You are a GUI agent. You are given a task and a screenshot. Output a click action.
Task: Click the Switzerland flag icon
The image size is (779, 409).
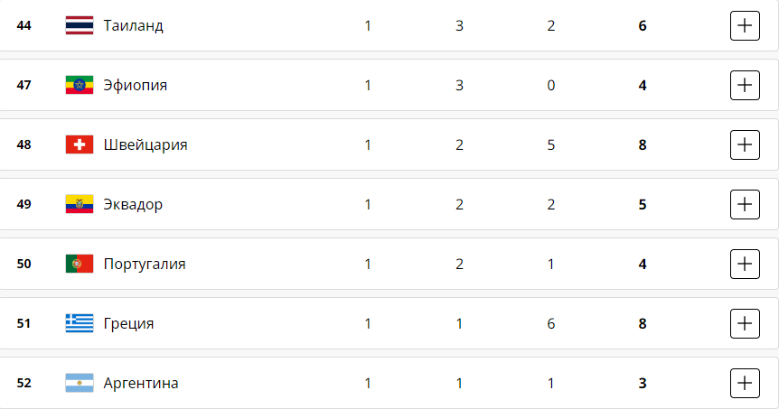[80, 144]
